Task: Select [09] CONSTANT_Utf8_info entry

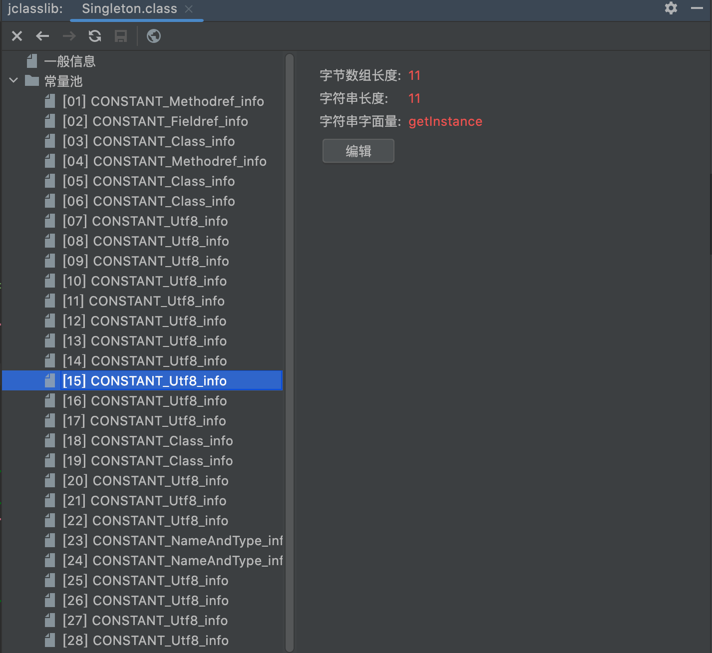Action: [x=146, y=261]
